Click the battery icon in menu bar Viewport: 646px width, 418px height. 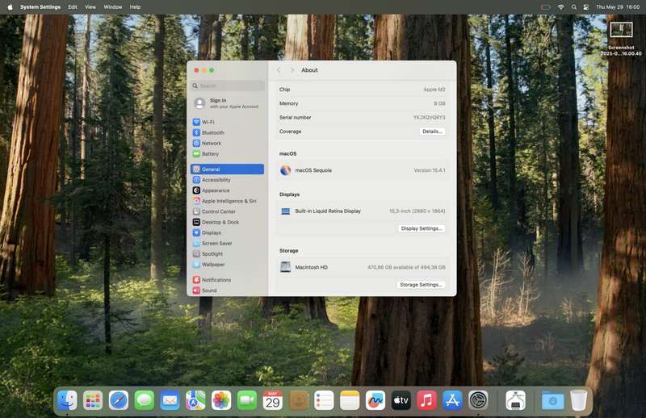point(546,7)
